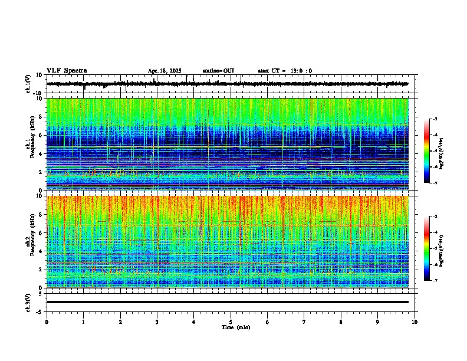Image resolution: width=467 pixels, height=361 pixels.
Task: Click the ch.2 spectrogram color scale bar
Action: click(427, 248)
